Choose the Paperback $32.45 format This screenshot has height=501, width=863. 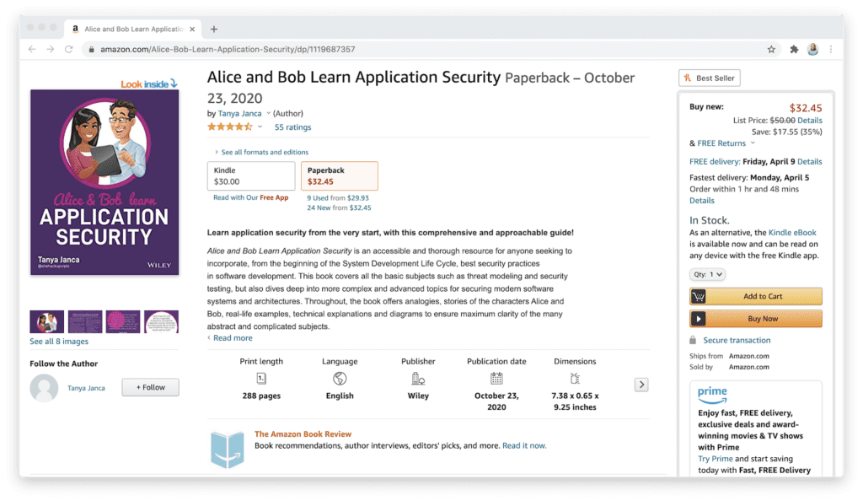340,175
